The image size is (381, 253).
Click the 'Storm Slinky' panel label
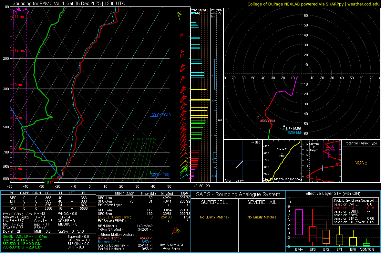click(x=234, y=180)
